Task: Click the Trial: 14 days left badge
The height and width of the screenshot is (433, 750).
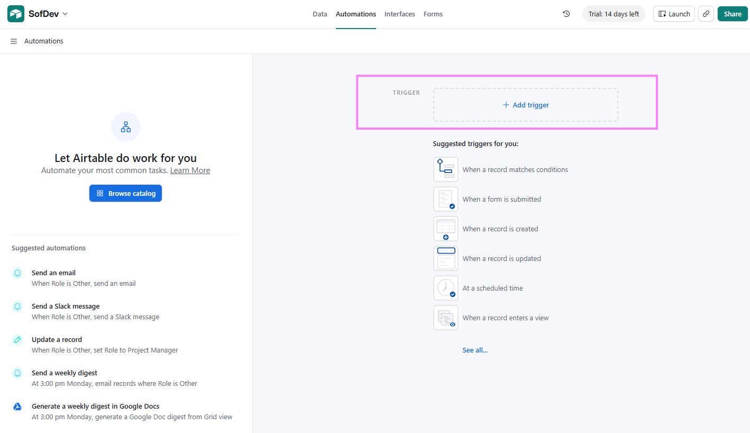Action: click(x=614, y=14)
